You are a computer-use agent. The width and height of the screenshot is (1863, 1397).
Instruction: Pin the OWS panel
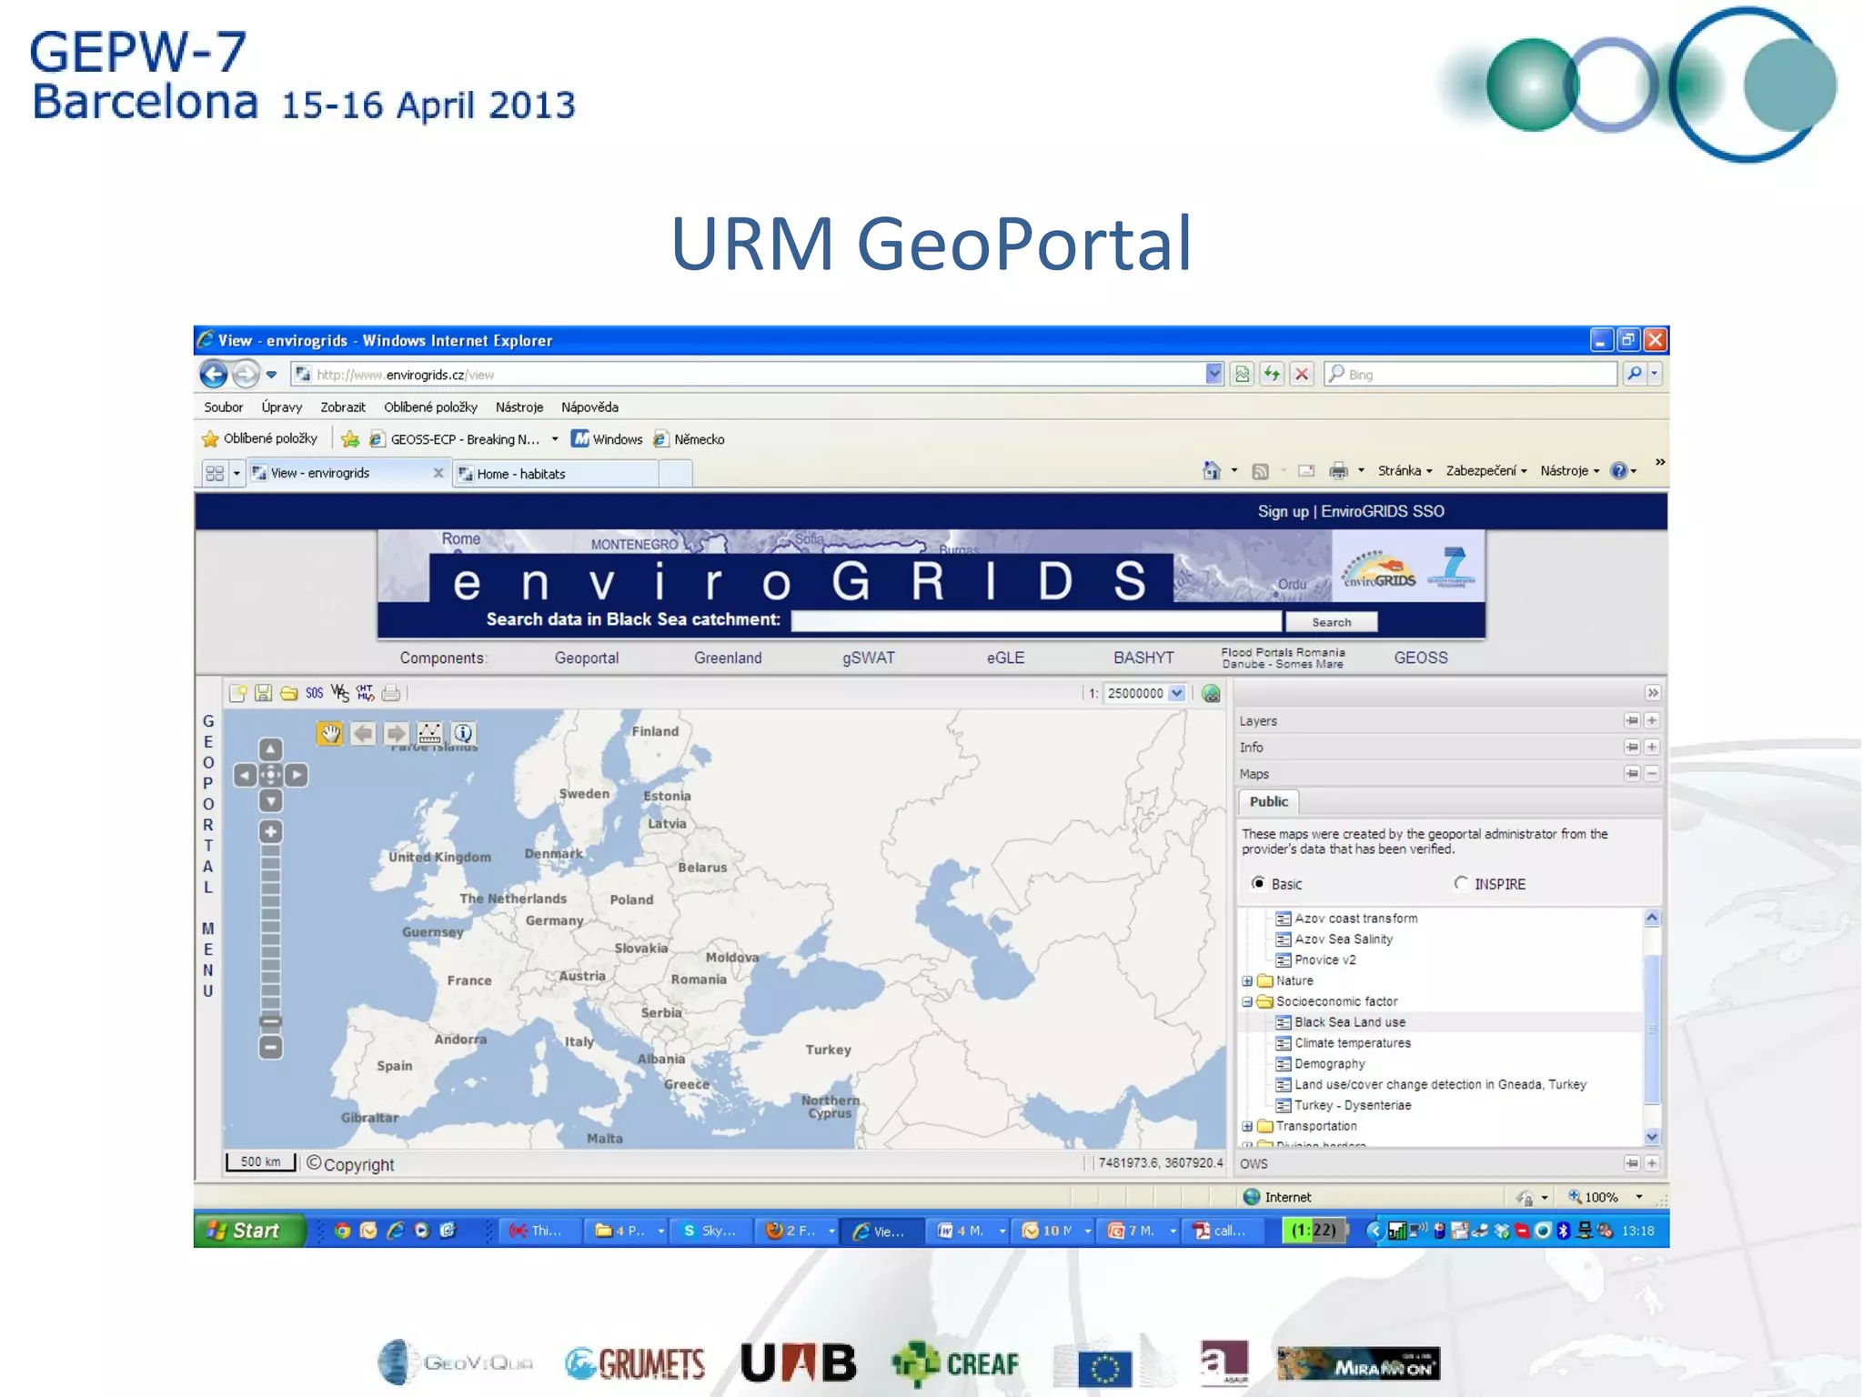pos(1632,1163)
